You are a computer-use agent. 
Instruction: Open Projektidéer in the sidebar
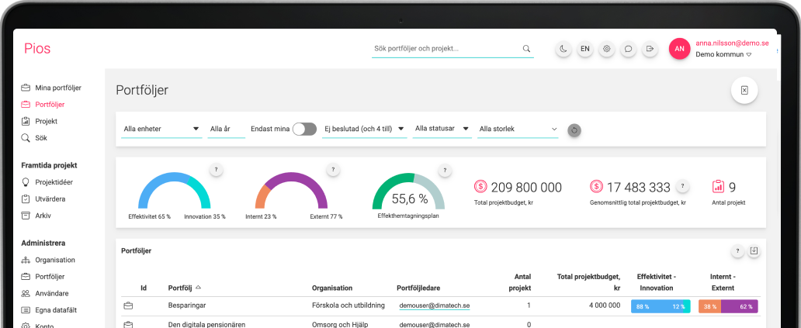[x=59, y=182]
